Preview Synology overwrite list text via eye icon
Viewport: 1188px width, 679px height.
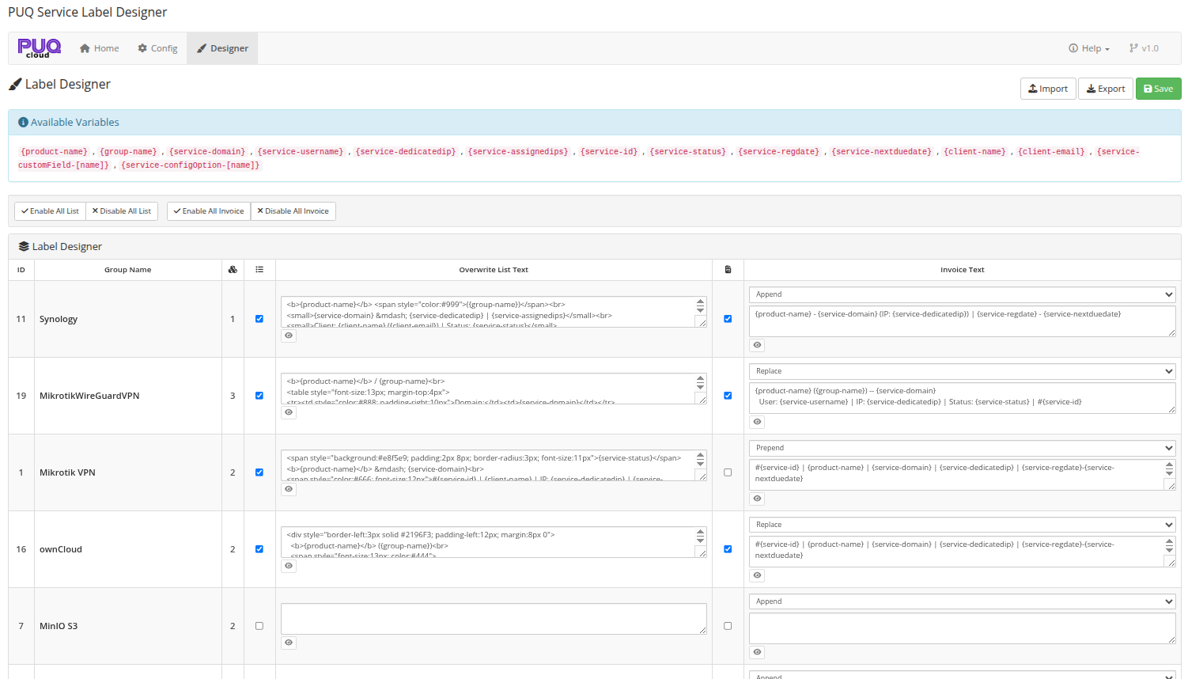click(288, 336)
